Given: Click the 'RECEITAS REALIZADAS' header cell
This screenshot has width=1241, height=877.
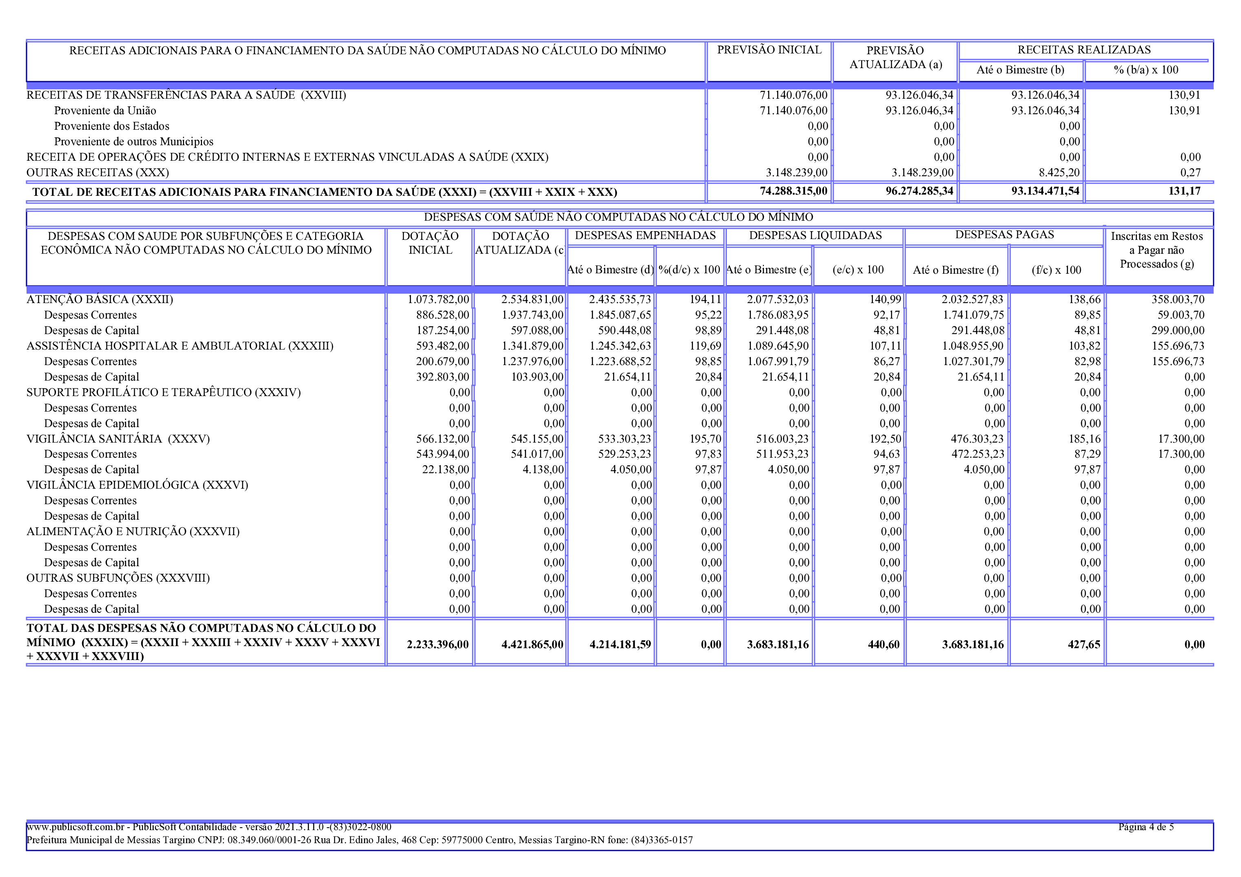Looking at the screenshot, I should coord(1084,50).
